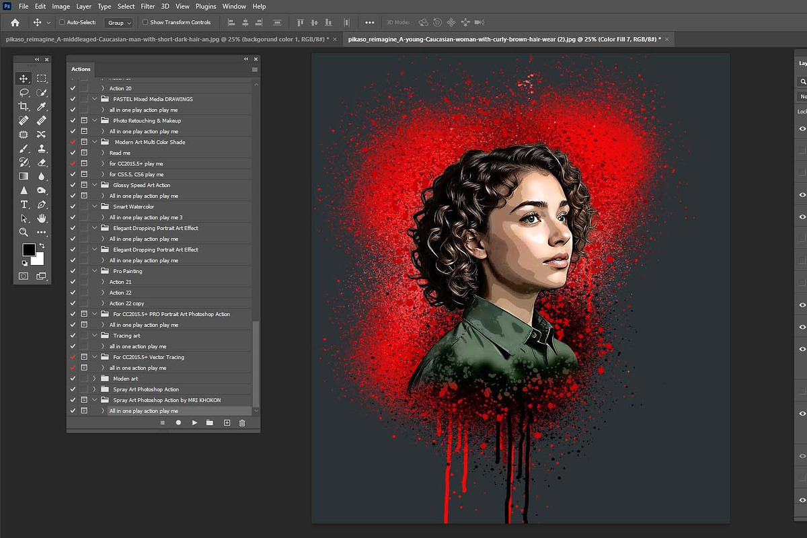This screenshot has width=807, height=538.
Task: Select the Blur tool droplet icon
Action: click(x=42, y=176)
